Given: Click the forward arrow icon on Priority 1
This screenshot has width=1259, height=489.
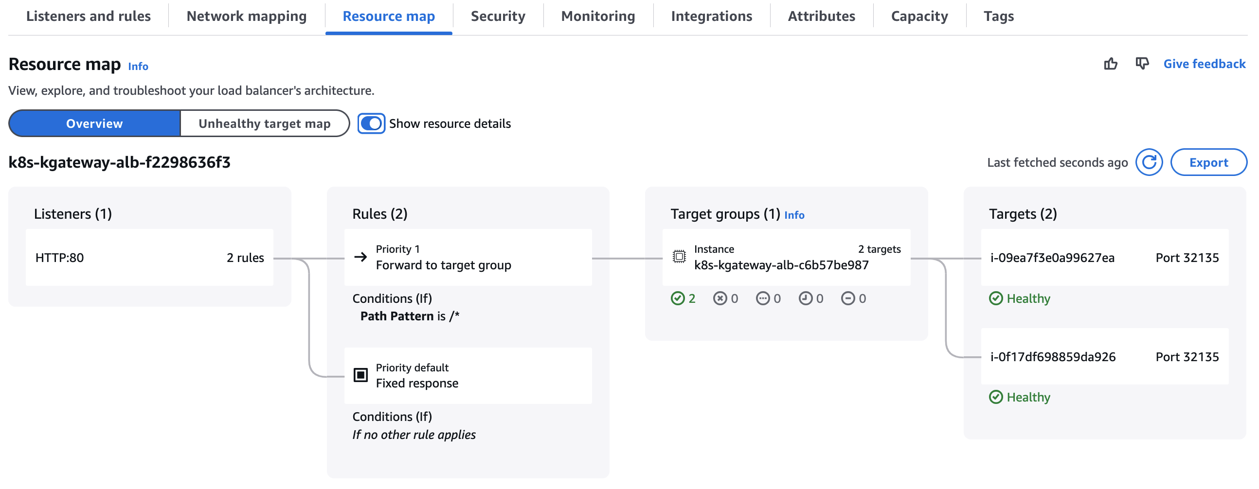Looking at the screenshot, I should pyautogui.click(x=360, y=257).
